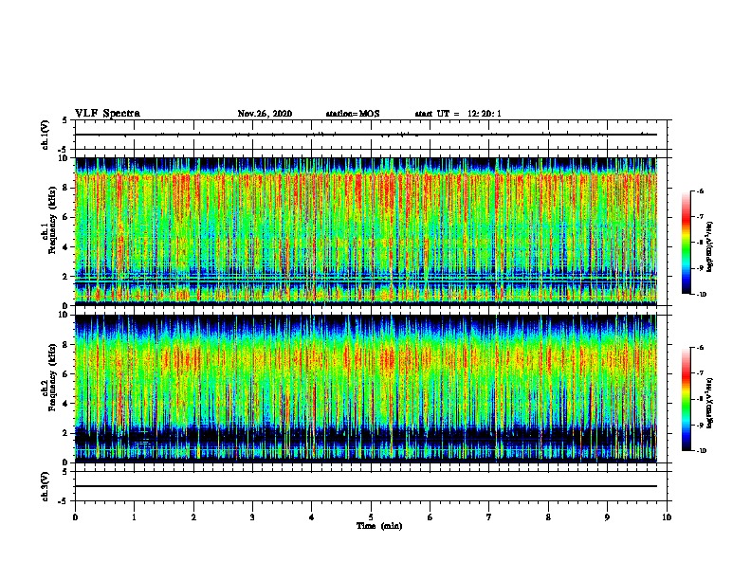Click the "ch.1(V)" waveform axis label
The image size is (751, 580).
(45, 135)
